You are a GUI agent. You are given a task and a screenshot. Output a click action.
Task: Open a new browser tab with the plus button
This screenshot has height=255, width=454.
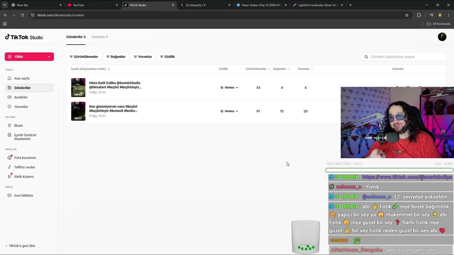(350, 5)
